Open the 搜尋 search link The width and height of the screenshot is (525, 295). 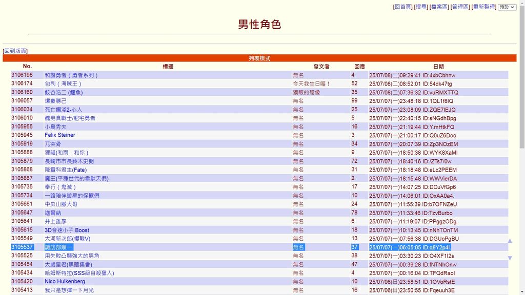(421, 7)
